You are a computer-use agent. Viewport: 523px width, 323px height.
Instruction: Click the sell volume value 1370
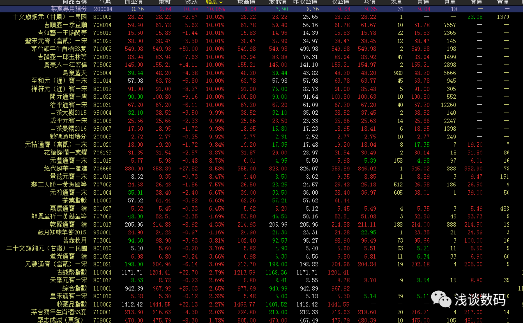[503, 17]
